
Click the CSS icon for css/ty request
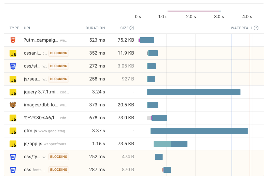[13, 157]
